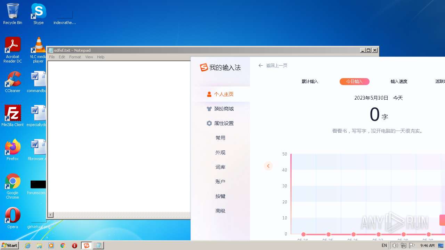Open Notepad's Help menu

(x=100, y=57)
